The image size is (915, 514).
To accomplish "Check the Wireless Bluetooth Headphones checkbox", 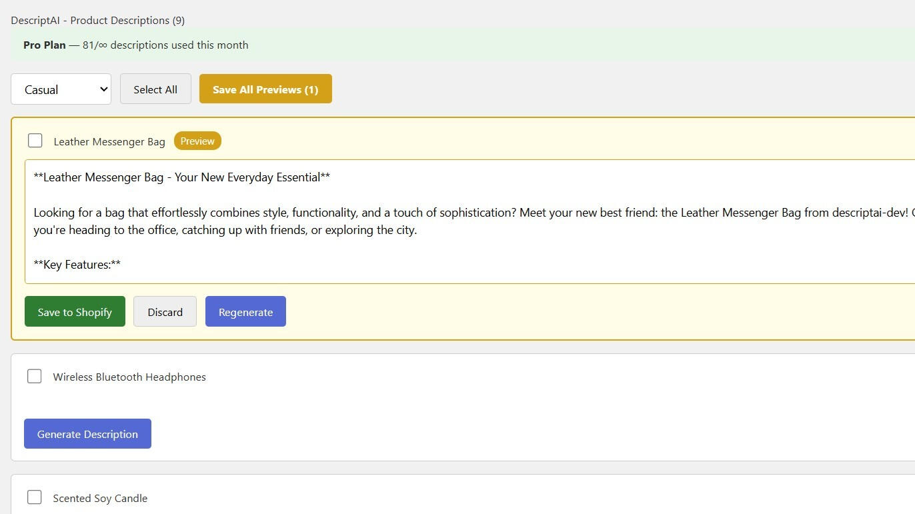I will (35, 377).
